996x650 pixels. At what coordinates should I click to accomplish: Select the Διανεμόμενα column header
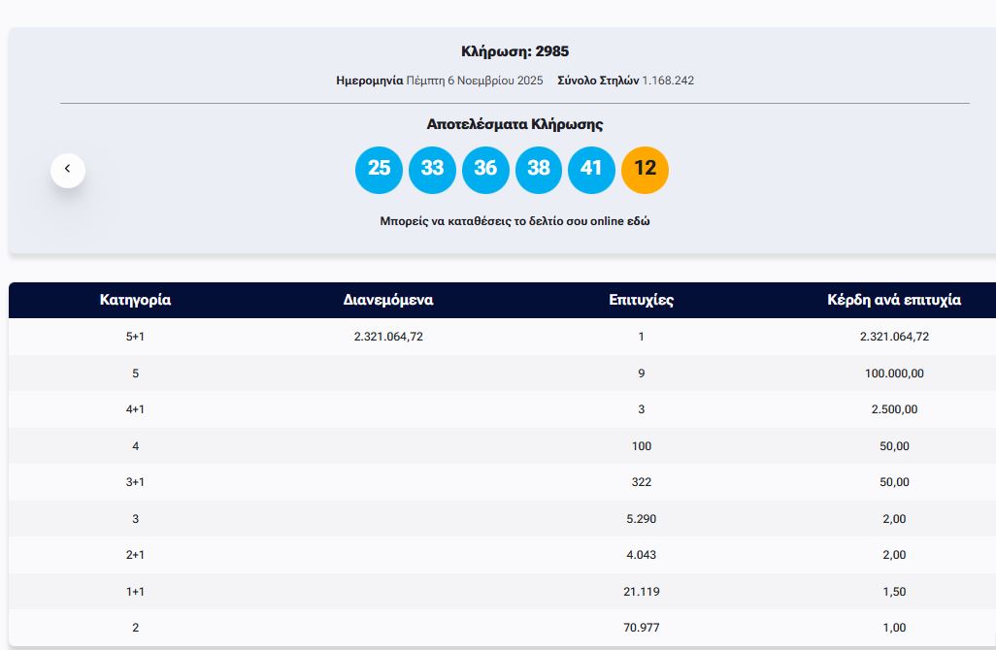click(388, 300)
